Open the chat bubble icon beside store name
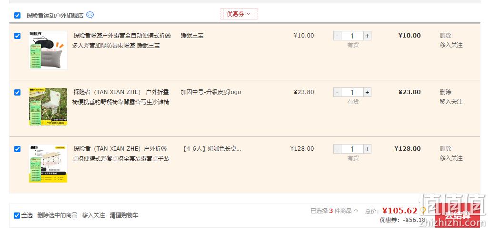This screenshot has width=490, height=231. (90, 15)
